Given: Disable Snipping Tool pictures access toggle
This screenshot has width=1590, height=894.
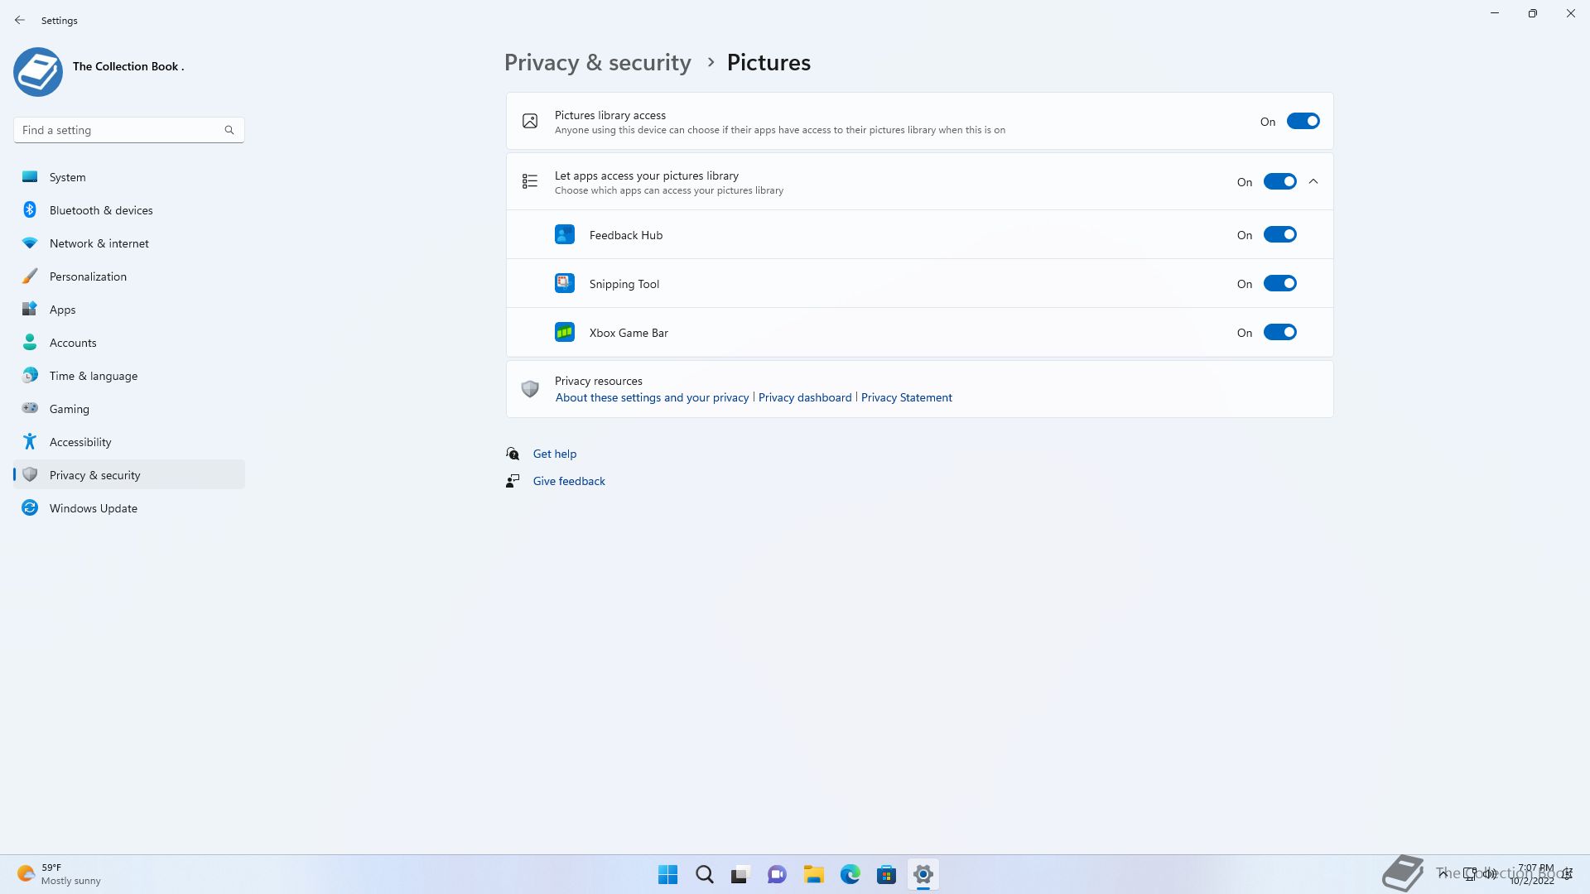Looking at the screenshot, I should click(1279, 284).
